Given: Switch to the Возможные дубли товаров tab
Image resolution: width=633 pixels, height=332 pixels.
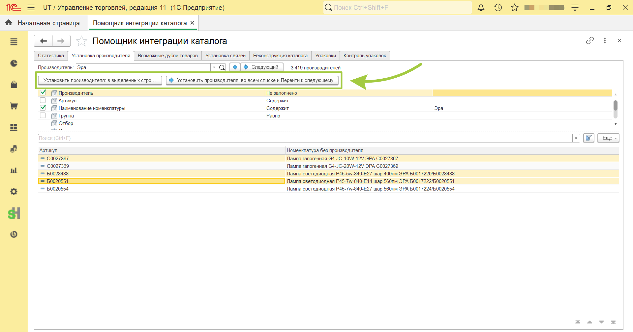Looking at the screenshot, I should [x=168, y=56].
